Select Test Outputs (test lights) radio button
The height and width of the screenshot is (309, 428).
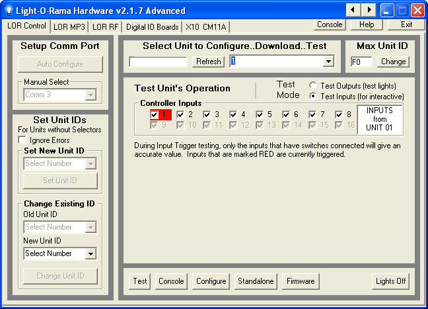click(x=312, y=85)
